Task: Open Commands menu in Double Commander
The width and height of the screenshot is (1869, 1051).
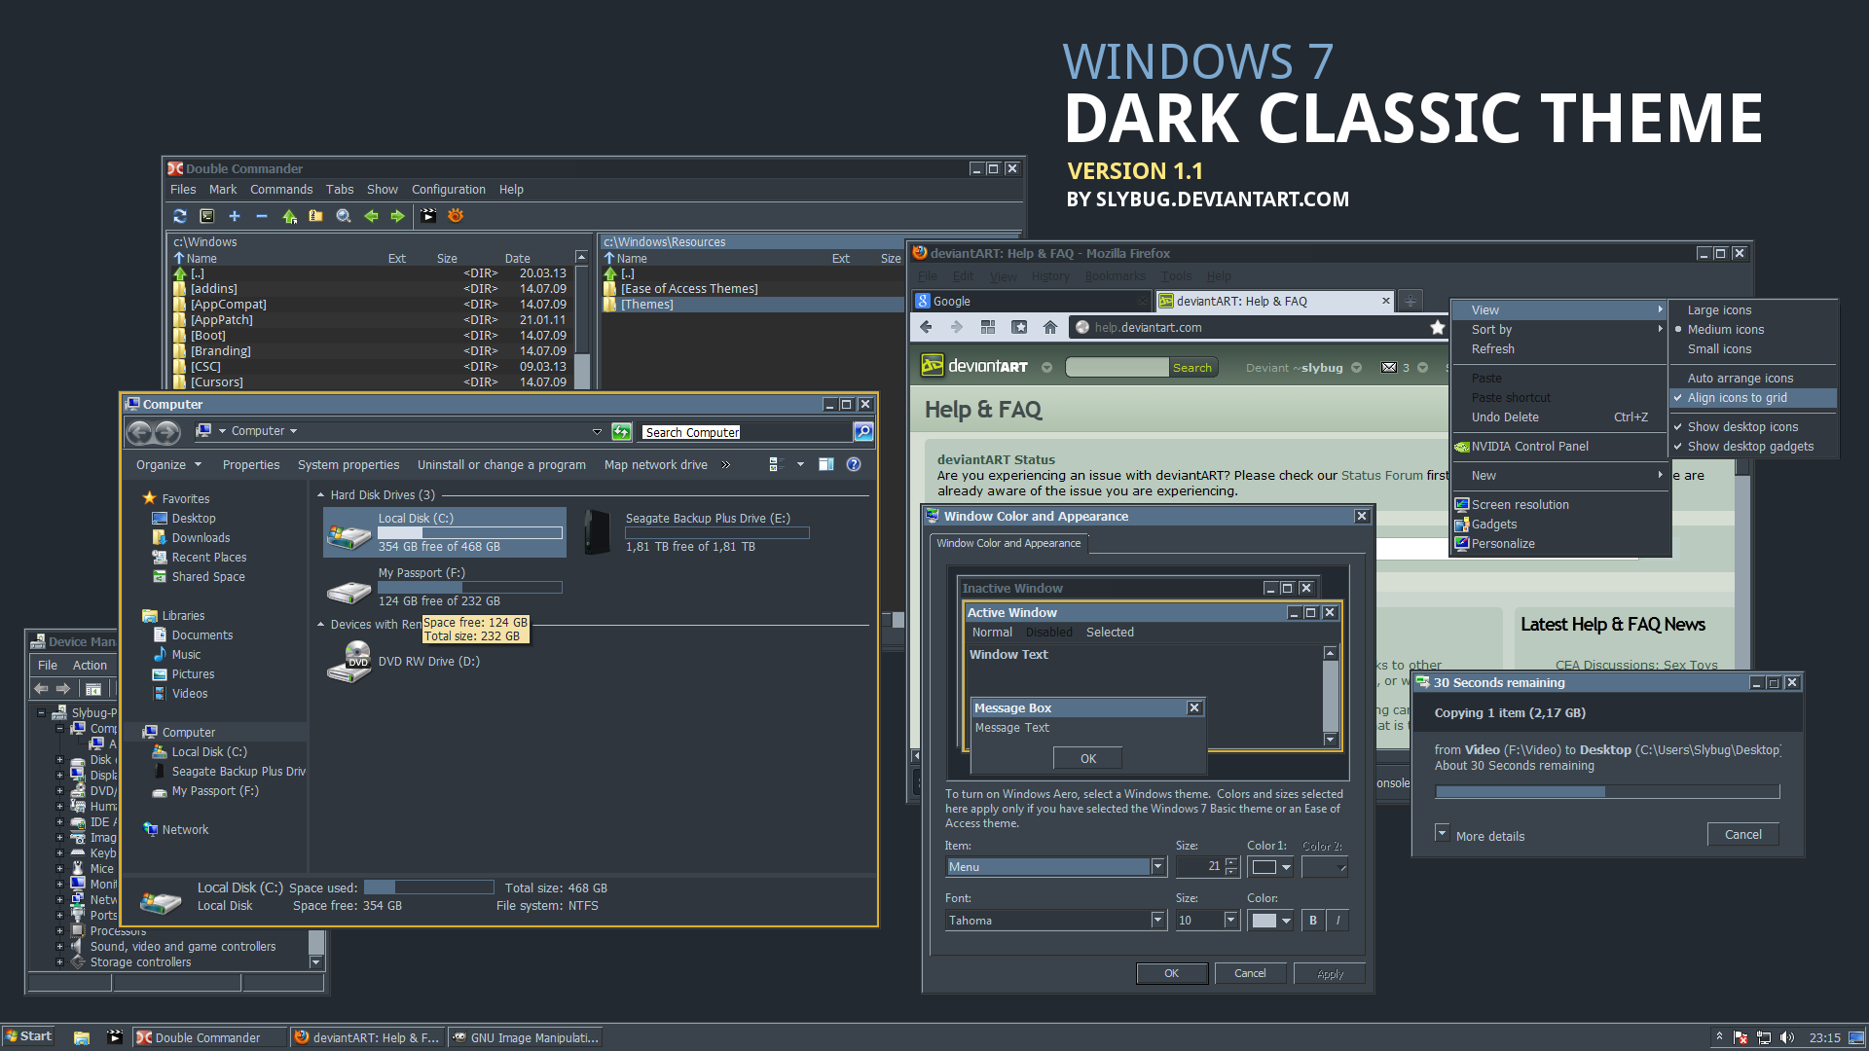Action: click(281, 190)
